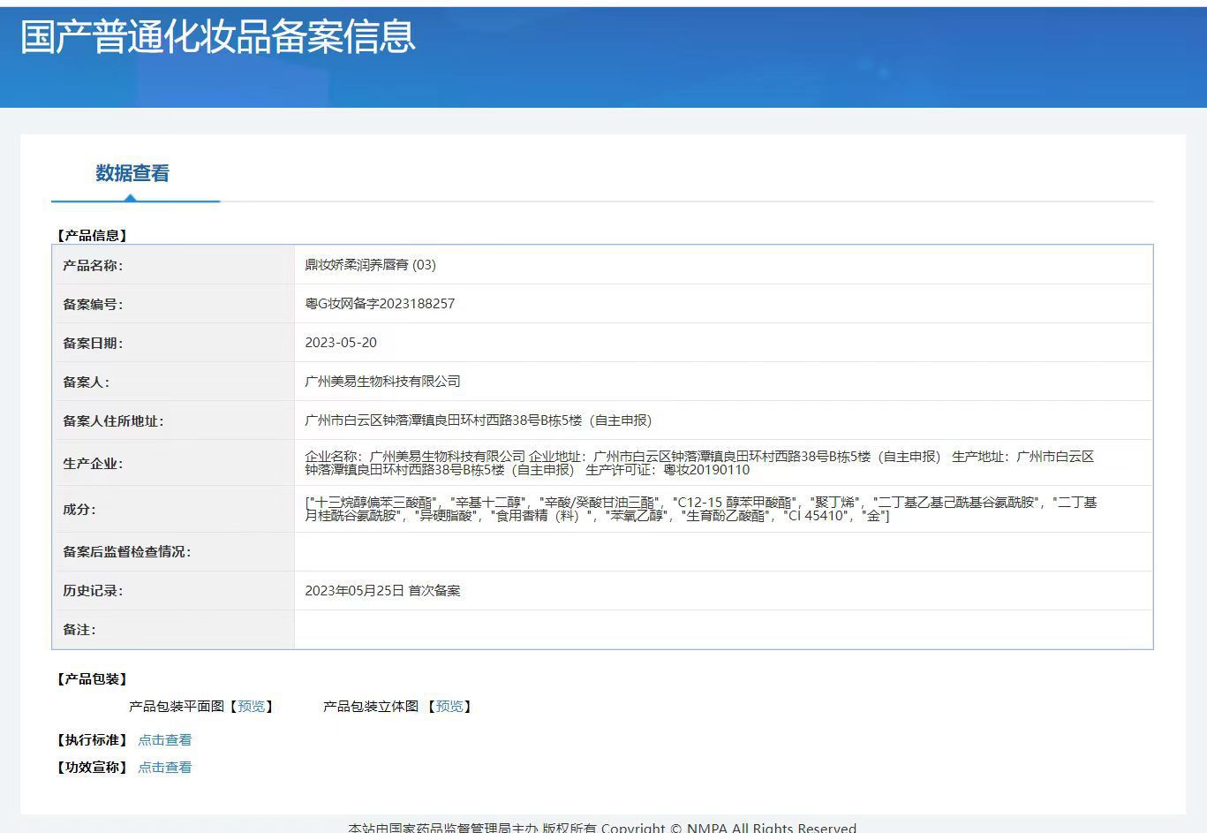Click the 备案人 value 广州美易生物科技有限公司

click(382, 382)
